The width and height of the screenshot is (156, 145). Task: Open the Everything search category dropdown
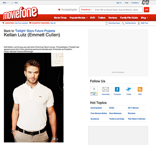click(86, 9)
